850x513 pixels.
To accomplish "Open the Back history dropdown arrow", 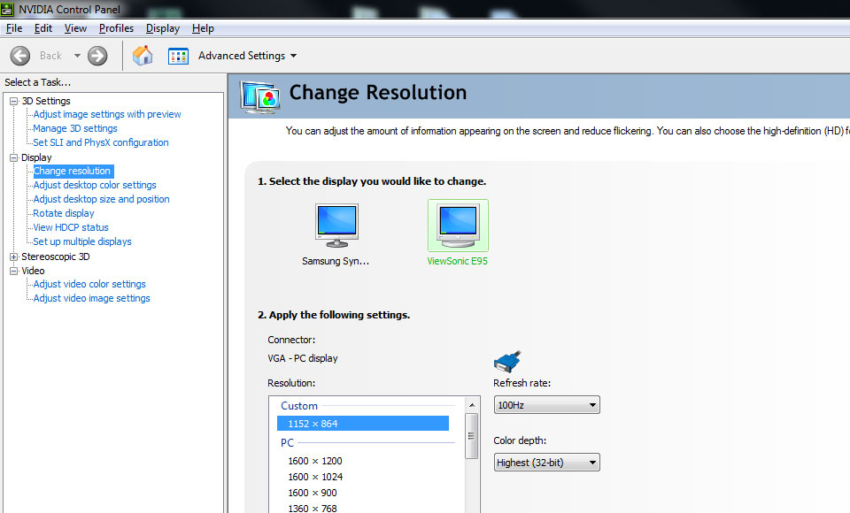I will pyautogui.click(x=77, y=56).
